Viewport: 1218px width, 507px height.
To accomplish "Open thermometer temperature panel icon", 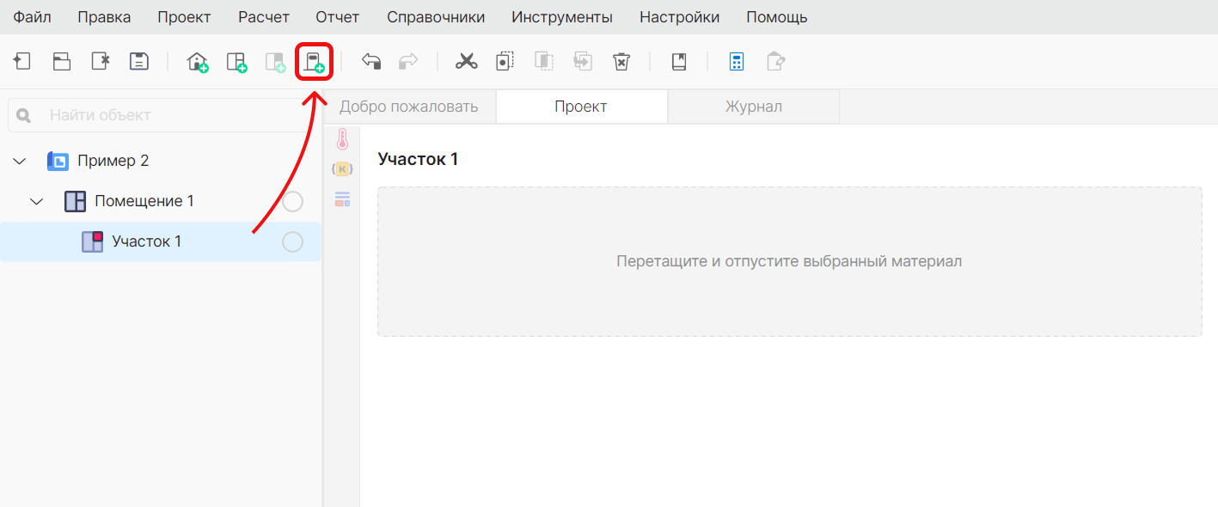I will [342, 140].
